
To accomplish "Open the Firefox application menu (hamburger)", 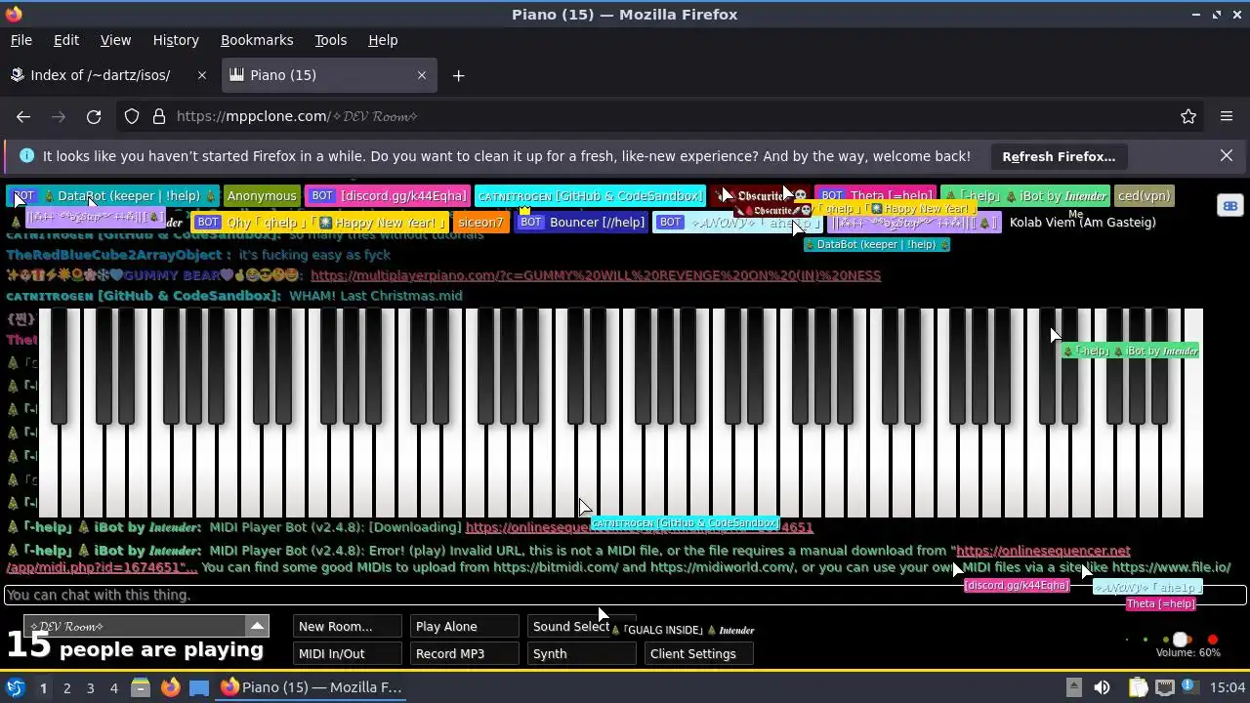I will 1227,116.
